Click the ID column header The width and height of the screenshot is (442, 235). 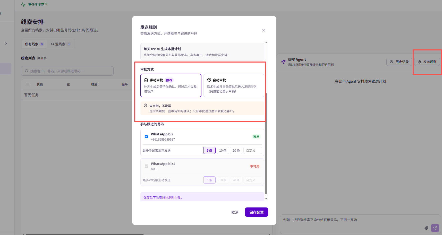tap(69, 84)
